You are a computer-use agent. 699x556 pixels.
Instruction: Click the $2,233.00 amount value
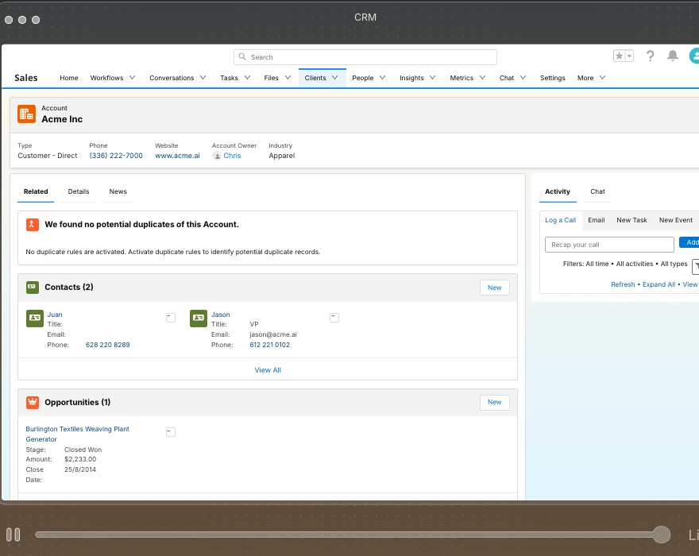pos(80,459)
